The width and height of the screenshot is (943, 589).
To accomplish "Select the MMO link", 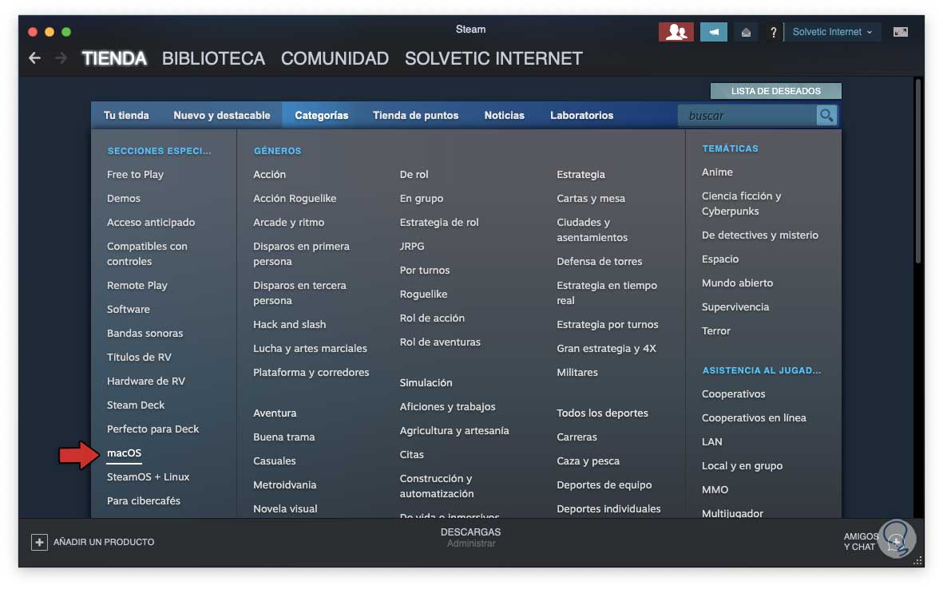I will tap(715, 490).
